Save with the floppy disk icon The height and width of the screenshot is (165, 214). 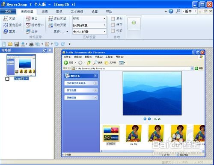click(17, 44)
